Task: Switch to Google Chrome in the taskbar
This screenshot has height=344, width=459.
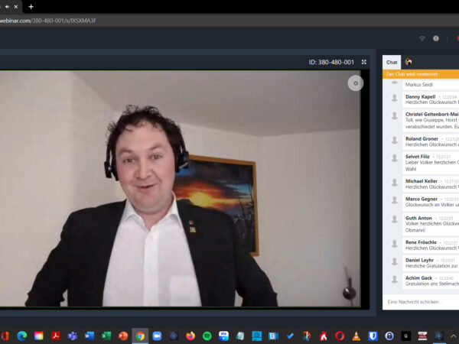Action: point(140,336)
